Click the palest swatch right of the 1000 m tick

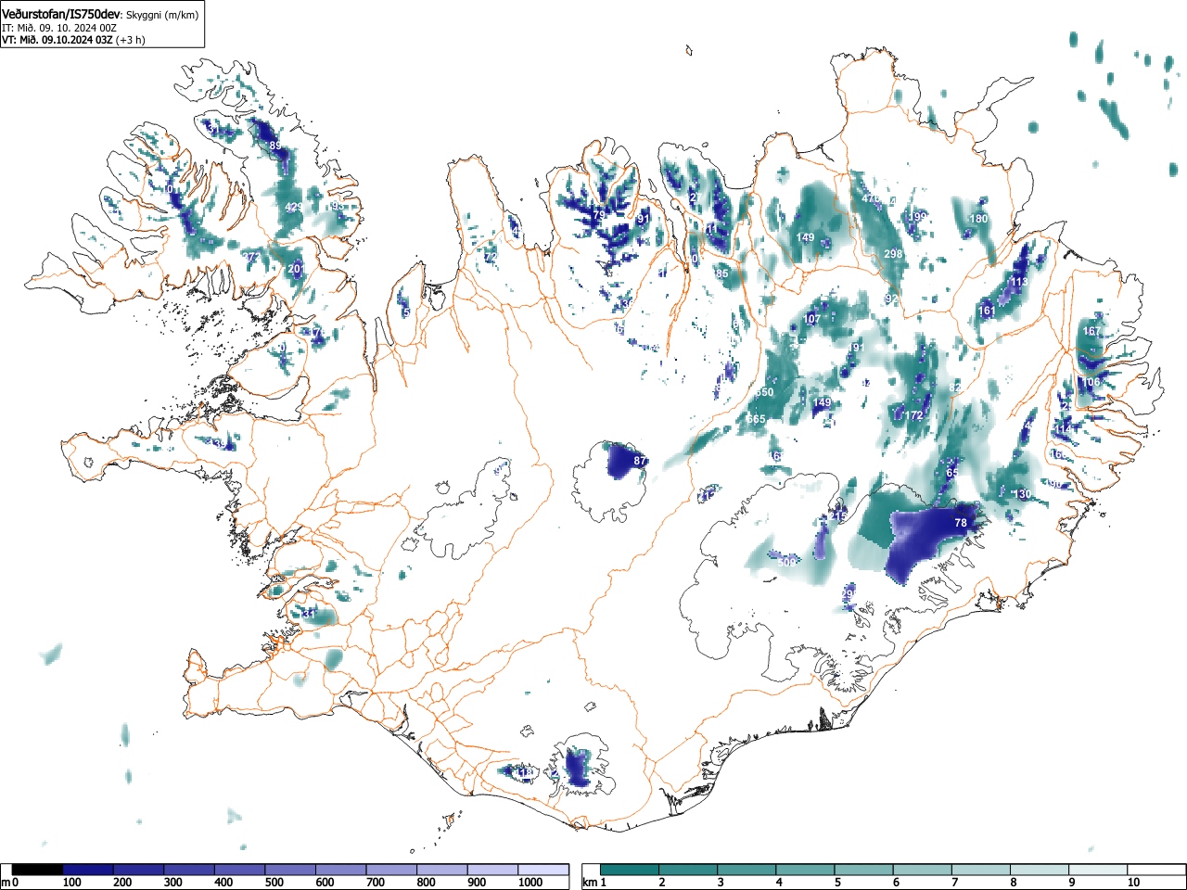click(543, 870)
